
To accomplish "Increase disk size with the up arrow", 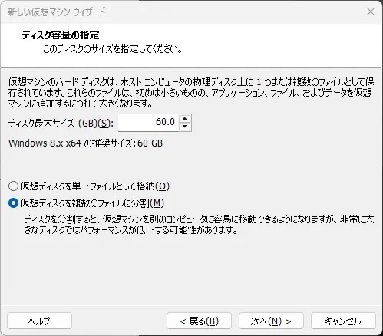I will (185, 119).
